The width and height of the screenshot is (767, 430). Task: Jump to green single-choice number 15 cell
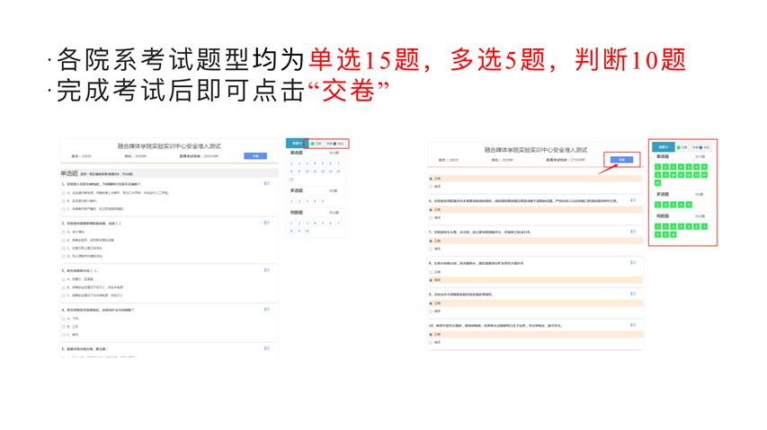pyautogui.click(x=658, y=183)
